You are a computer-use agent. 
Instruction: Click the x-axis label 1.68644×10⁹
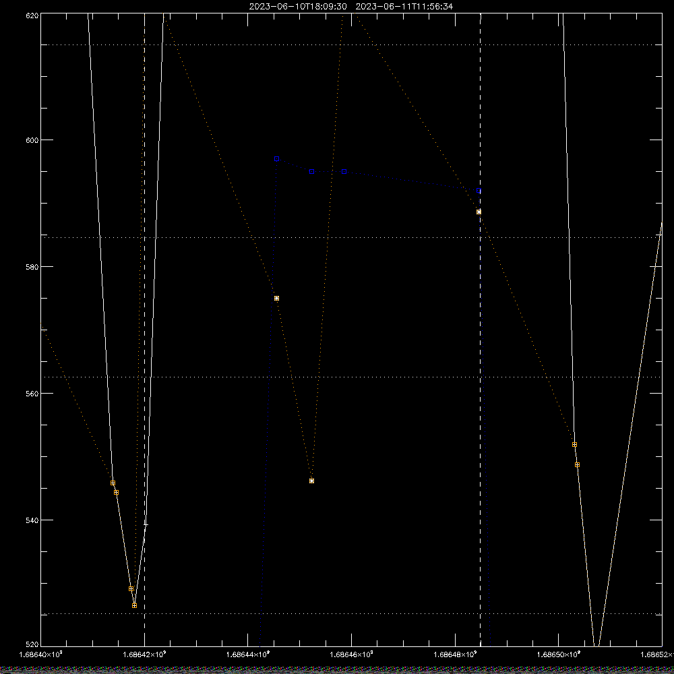tap(248, 654)
